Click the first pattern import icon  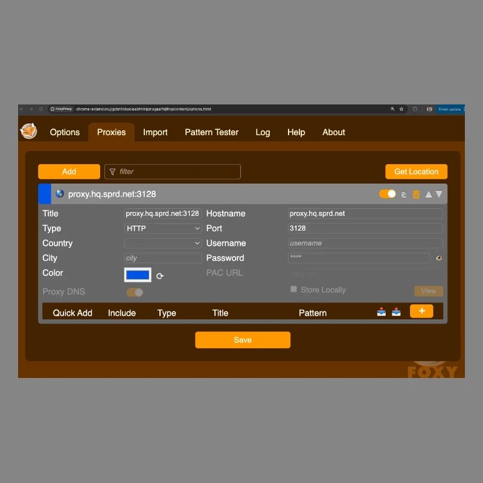(382, 312)
